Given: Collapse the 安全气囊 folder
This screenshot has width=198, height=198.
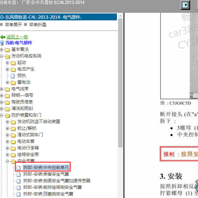Looking at the screenshot, I should tap(7, 161).
